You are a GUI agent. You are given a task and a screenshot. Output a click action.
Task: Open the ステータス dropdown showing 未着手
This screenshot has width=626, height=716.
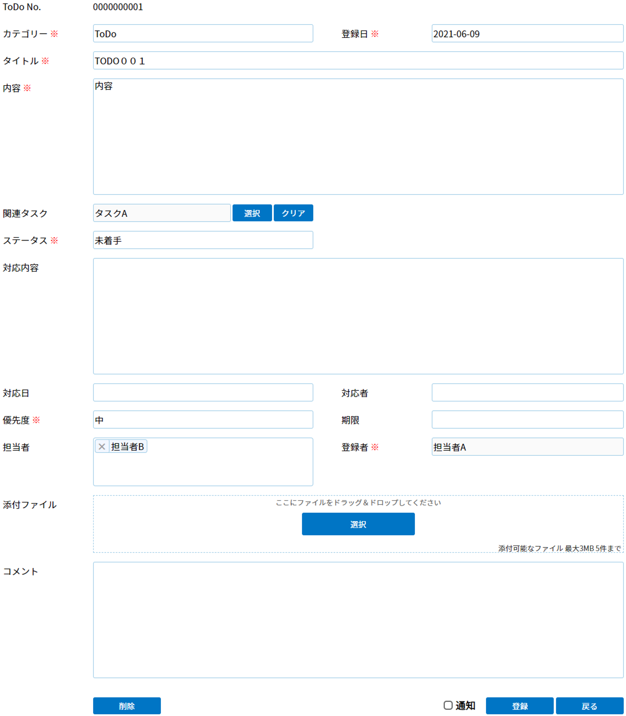[x=203, y=241]
